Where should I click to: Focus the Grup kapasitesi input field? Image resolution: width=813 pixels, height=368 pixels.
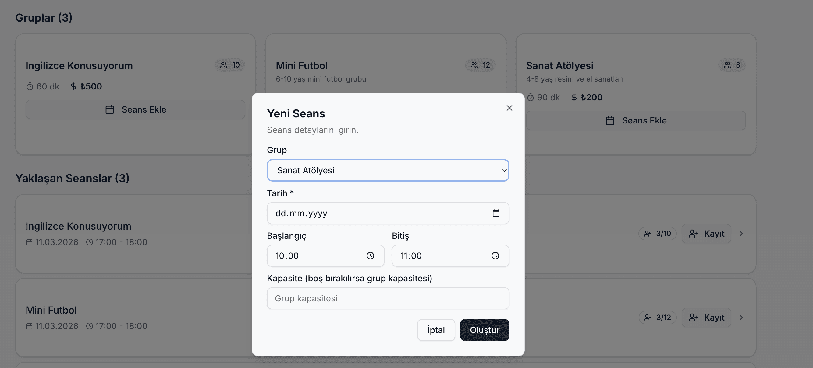388,298
